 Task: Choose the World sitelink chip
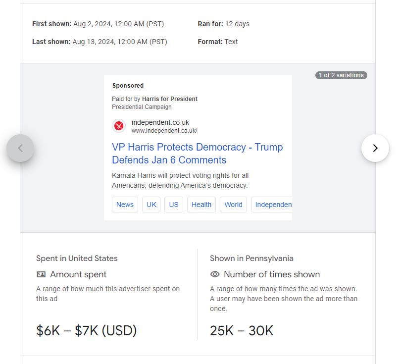point(233,205)
